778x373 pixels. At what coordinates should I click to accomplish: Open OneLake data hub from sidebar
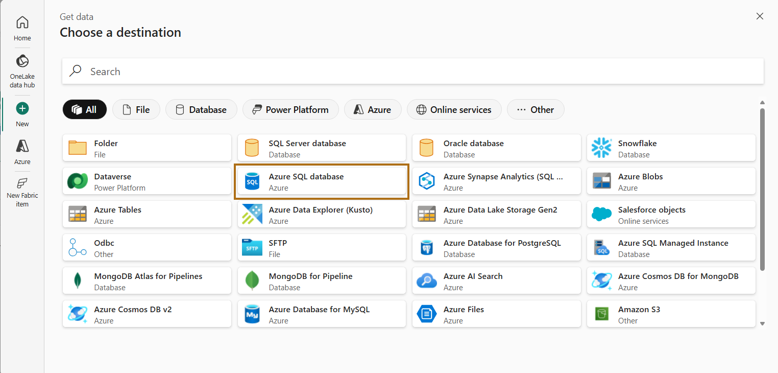tap(22, 71)
